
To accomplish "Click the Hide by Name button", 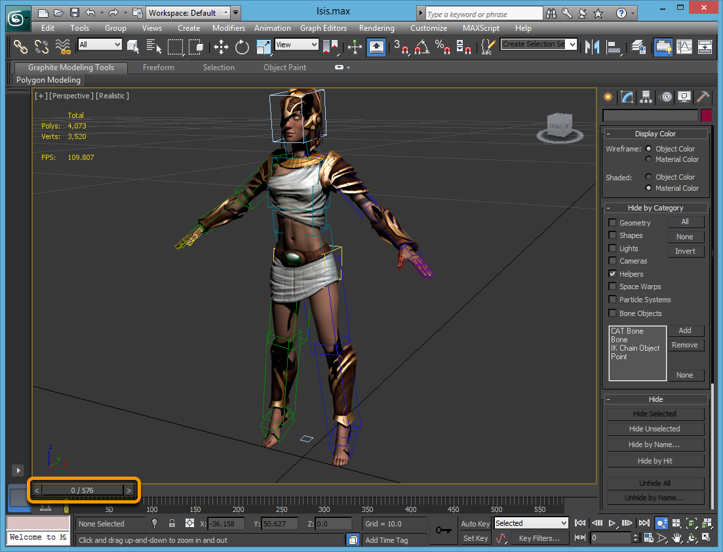I will (x=655, y=444).
